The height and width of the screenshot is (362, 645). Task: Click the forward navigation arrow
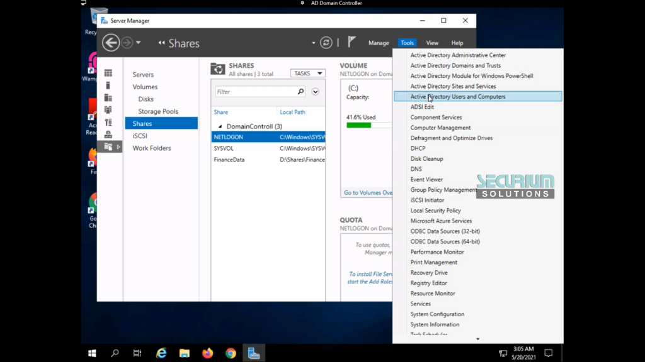click(127, 43)
